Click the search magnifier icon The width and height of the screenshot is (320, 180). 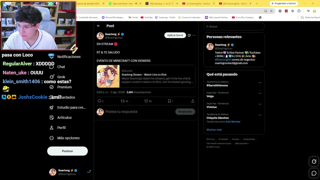207,26
